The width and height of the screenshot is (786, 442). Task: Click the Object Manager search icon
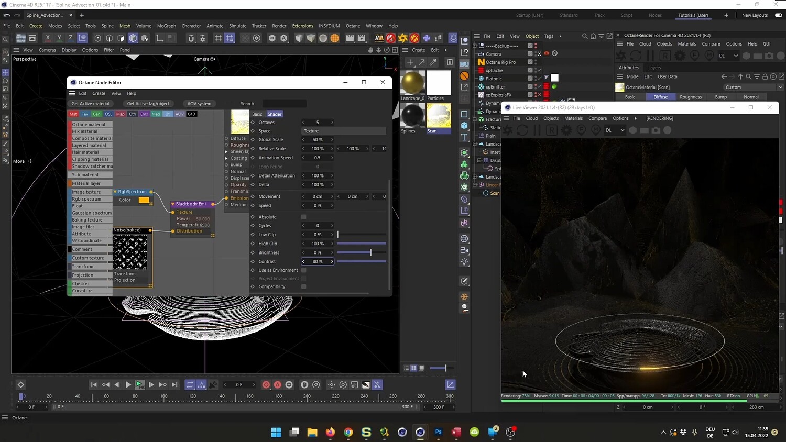coord(585,36)
